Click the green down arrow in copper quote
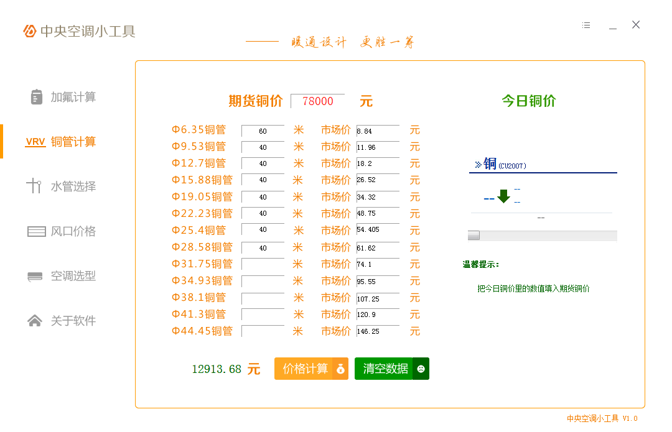This screenshot has width=672, height=432. pyautogui.click(x=503, y=196)
